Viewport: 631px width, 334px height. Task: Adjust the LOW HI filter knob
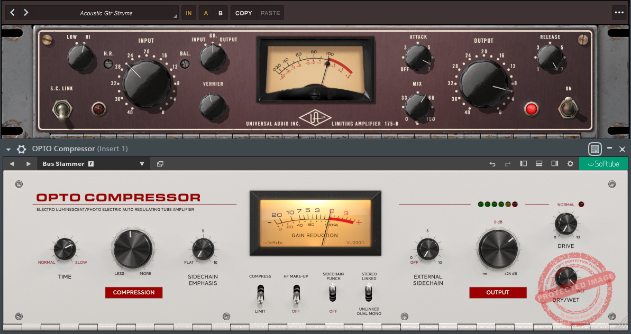[x=80, y=57]
